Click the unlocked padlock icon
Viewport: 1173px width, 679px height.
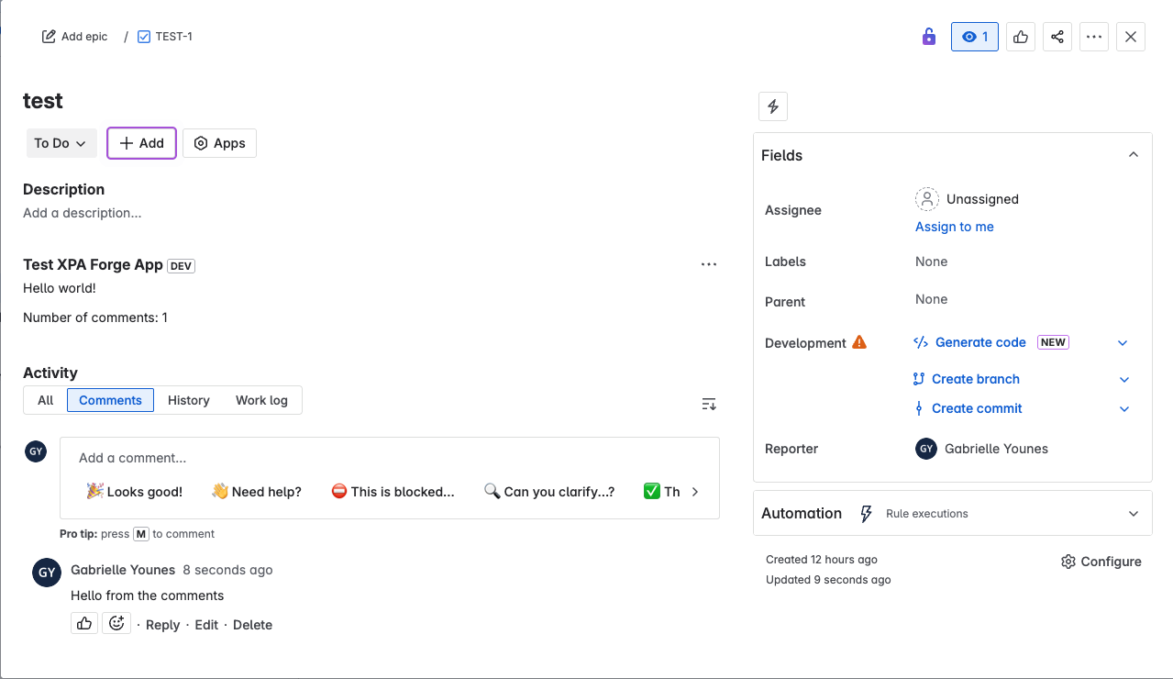tap(928, 36)
